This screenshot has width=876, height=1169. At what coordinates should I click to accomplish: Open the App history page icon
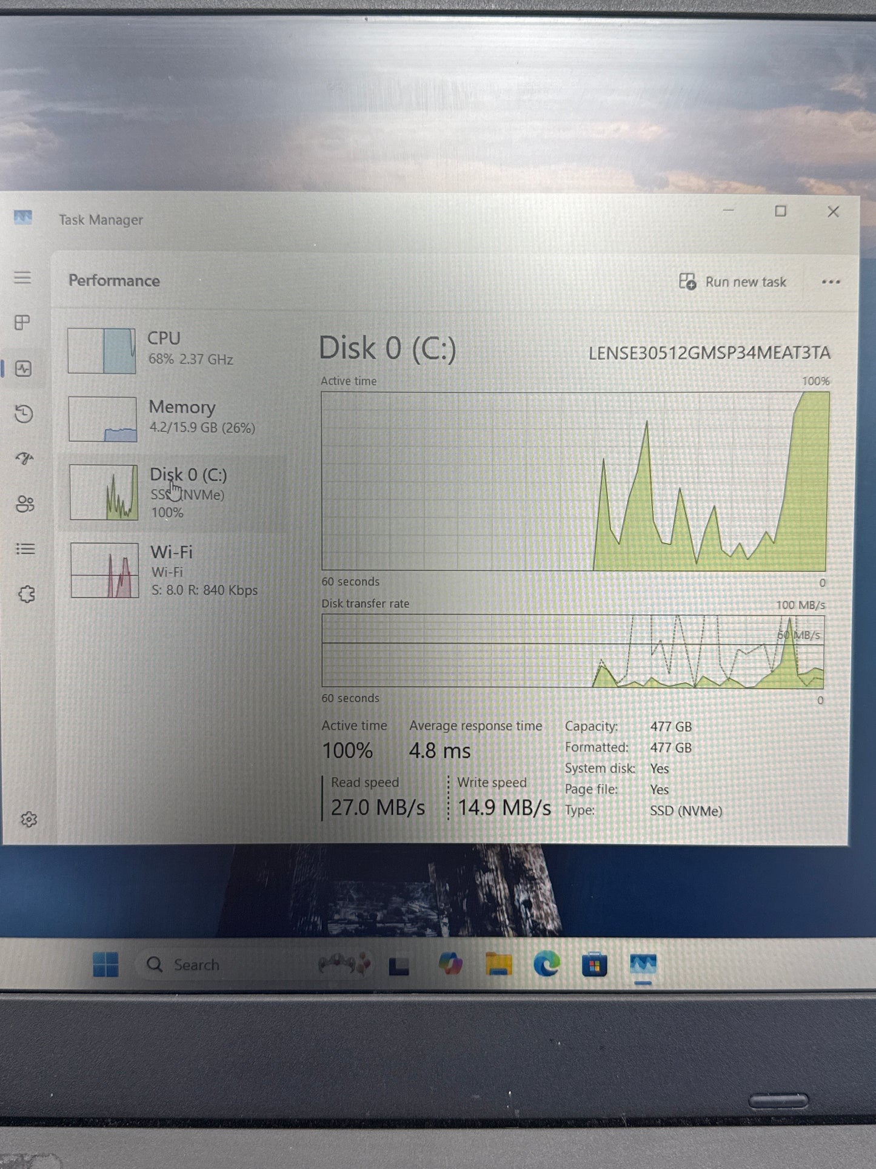pos(24,414)
